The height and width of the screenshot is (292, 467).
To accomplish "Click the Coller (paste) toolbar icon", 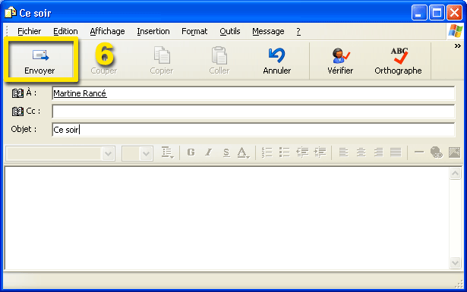I will (x=219, y=61).
